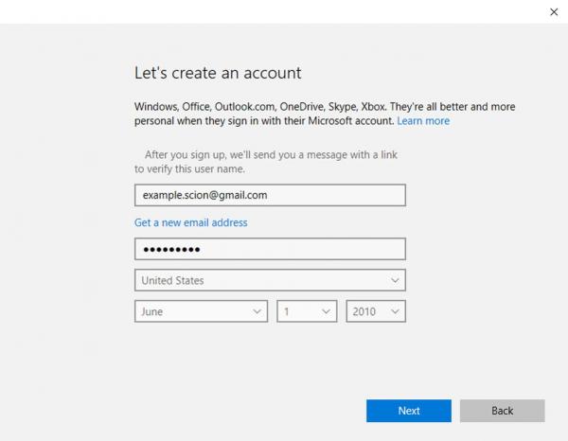This screenshot has height=441, width=568.
Task: Open the Learn more link
Action: (423, 121)
